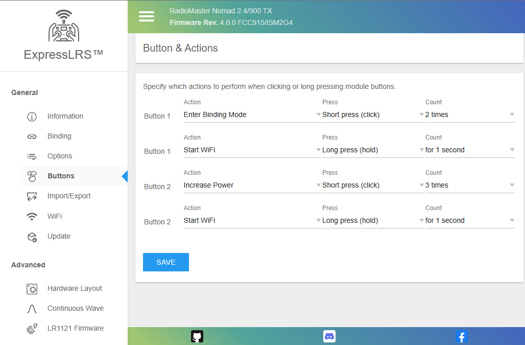Select LR1121 Firmware in sidebar
The image size is (525, 345).
[75, 329]
